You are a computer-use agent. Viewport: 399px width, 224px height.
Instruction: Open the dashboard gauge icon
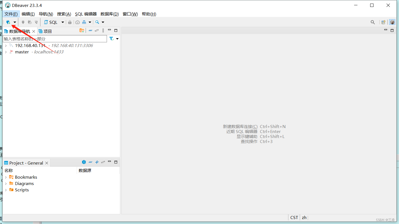[78, 22]
